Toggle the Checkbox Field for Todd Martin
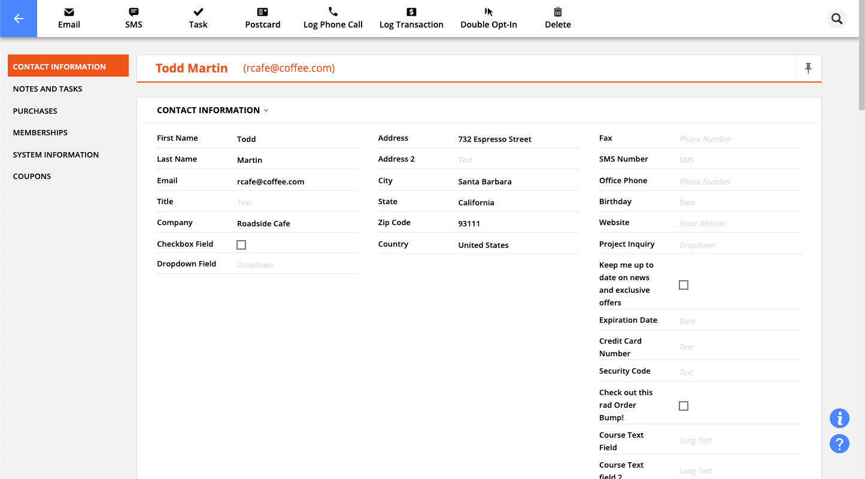This screenshot has width=865, height=479. [241, 244]
